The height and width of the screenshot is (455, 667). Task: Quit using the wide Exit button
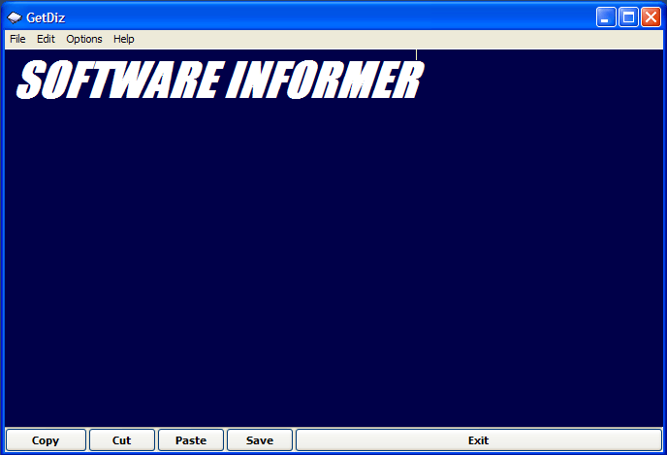478,440
